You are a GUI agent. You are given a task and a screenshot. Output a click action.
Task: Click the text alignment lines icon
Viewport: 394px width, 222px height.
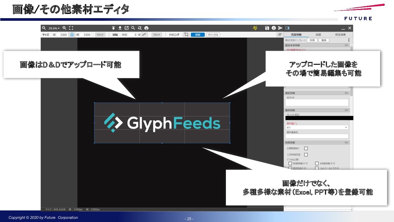coord(280,34)
